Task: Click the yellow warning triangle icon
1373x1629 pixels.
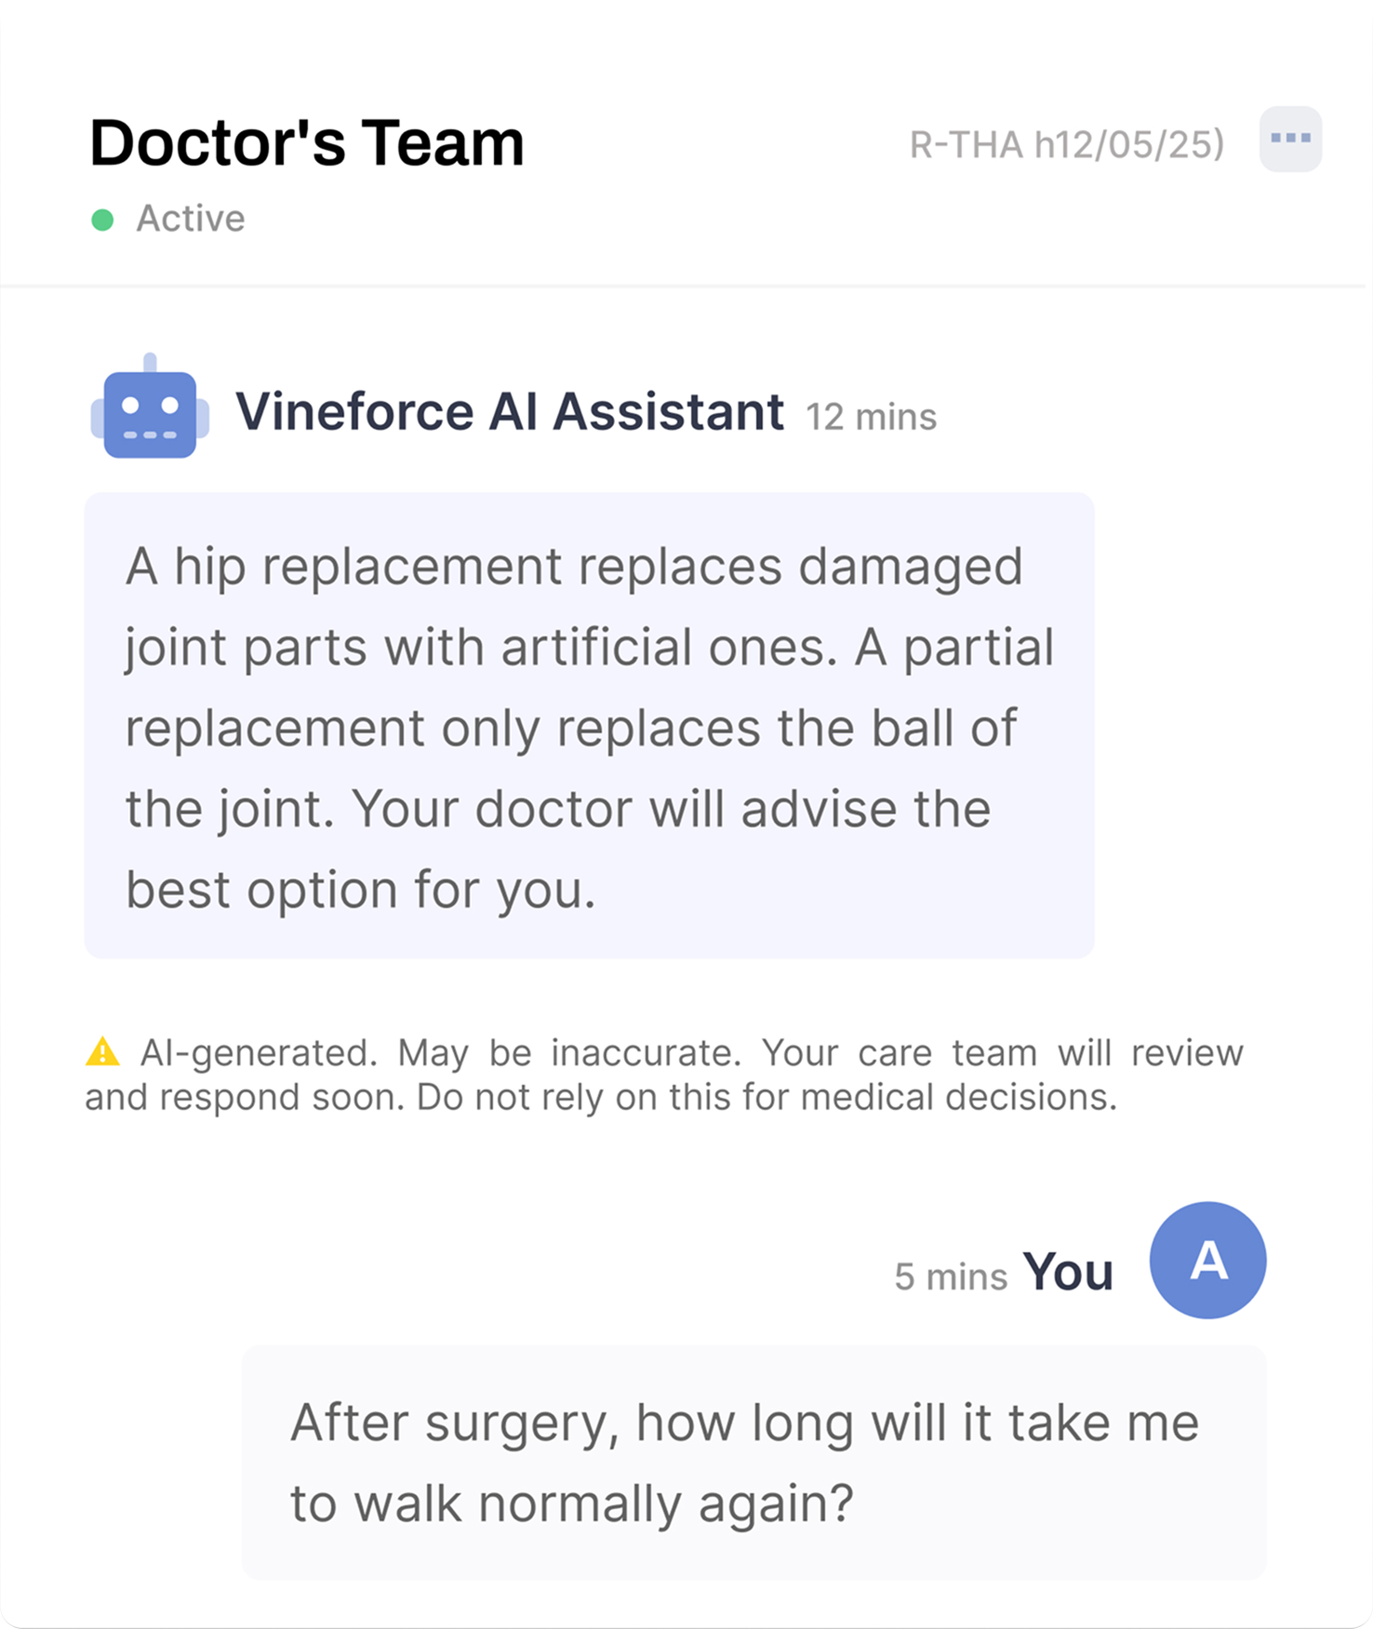Action: [x=102, y=1051]
